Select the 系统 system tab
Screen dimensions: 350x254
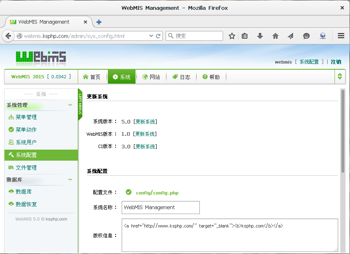coord(122,77)
